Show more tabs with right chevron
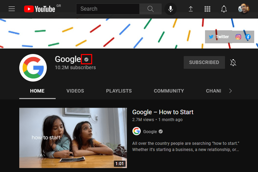 [230, 91]
